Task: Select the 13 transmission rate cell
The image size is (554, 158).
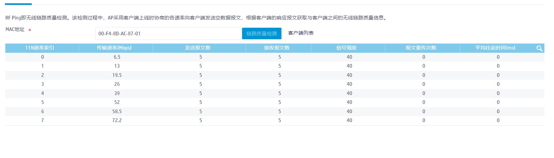Action: click(x=117, y=66)
